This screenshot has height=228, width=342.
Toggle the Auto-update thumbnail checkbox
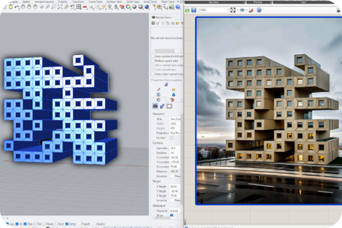(153, 56)
